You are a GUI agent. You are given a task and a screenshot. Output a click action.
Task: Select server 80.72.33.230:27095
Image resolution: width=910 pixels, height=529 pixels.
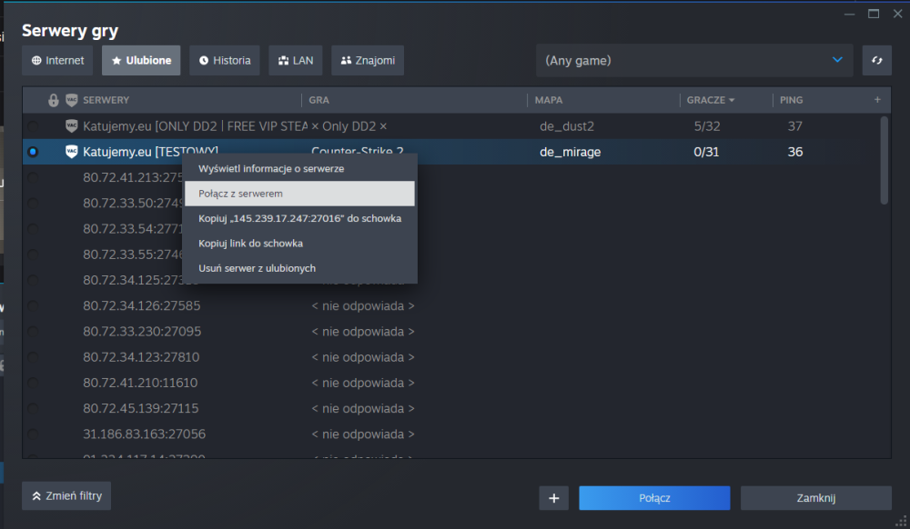(x=142, y=332)
